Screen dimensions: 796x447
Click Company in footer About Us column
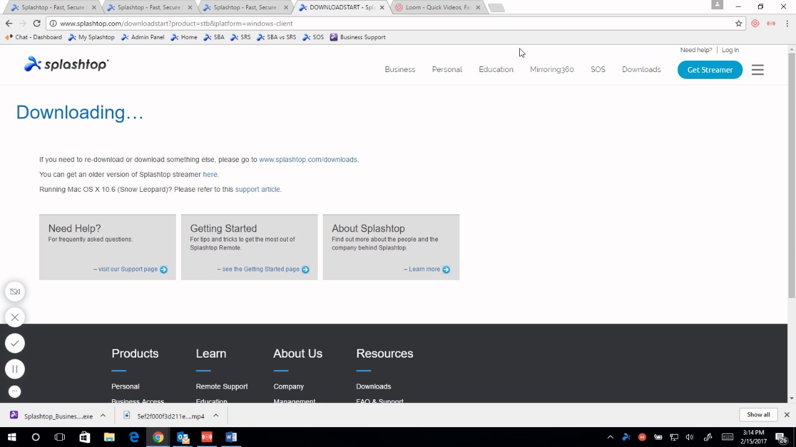click(x=289, y=386)
